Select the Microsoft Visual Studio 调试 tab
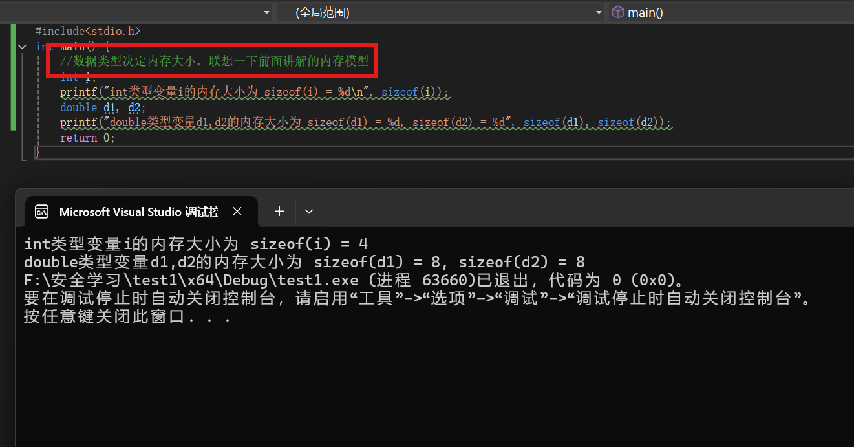Image resolution: width=854 pixels, height=447 pixels. click(x=138, y=212)
